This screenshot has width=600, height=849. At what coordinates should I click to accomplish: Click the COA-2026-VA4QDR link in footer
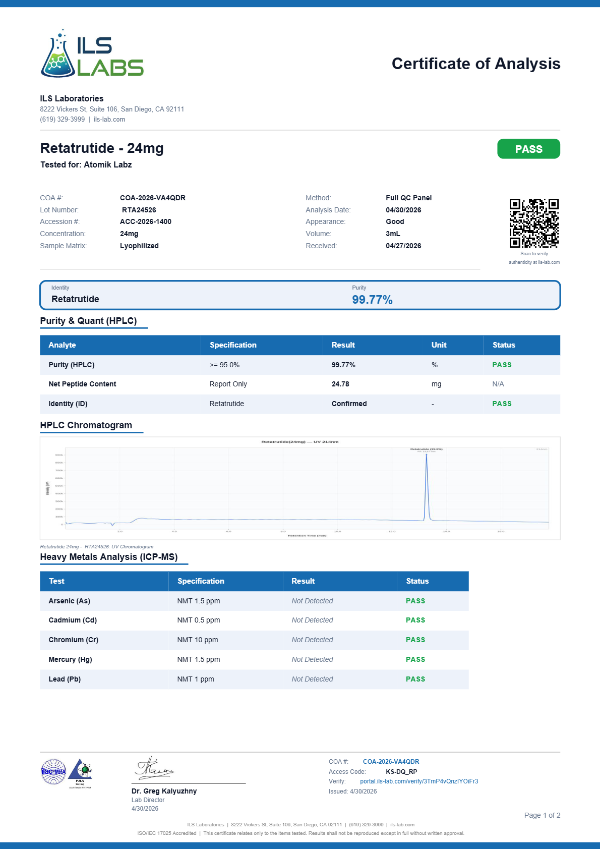[391, 762]
